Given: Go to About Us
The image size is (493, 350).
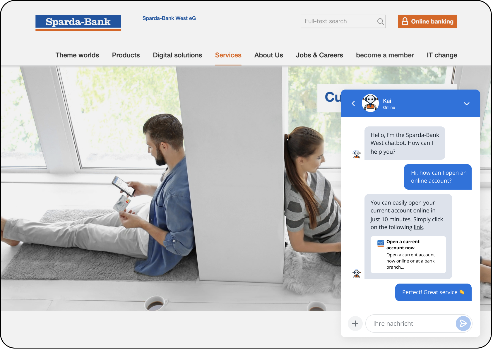Looking at the screenshot, I should tap(268, 55).
